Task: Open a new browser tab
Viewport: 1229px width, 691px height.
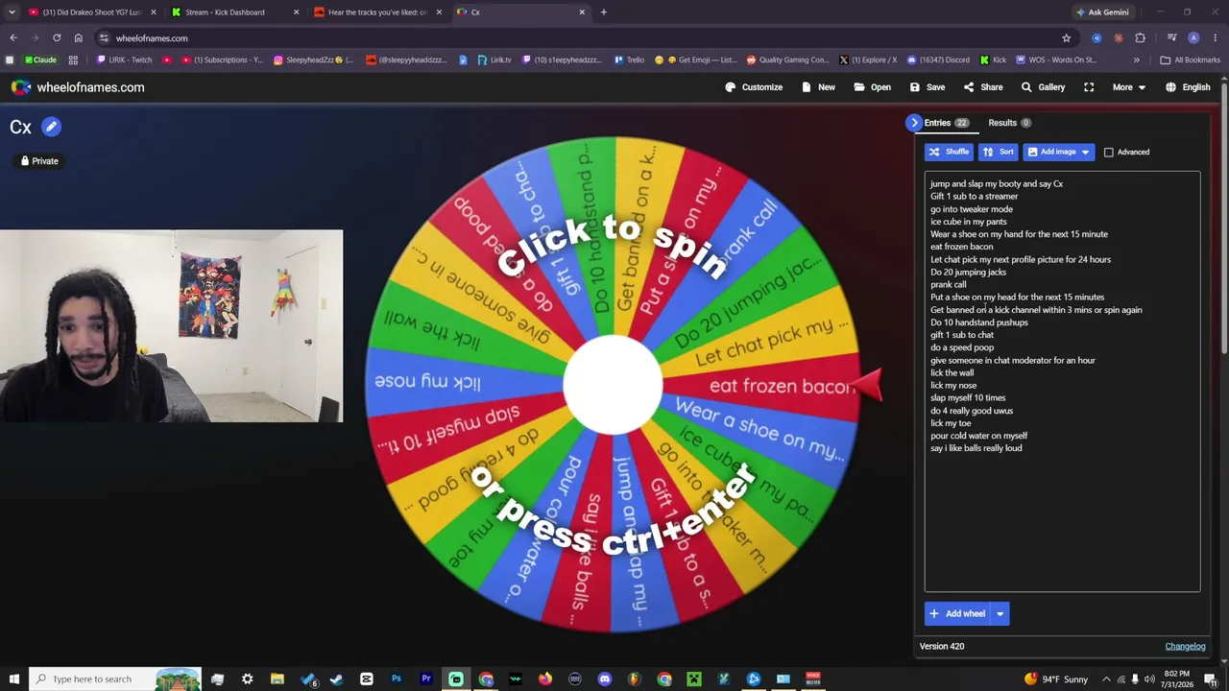Action: (604, 12)
